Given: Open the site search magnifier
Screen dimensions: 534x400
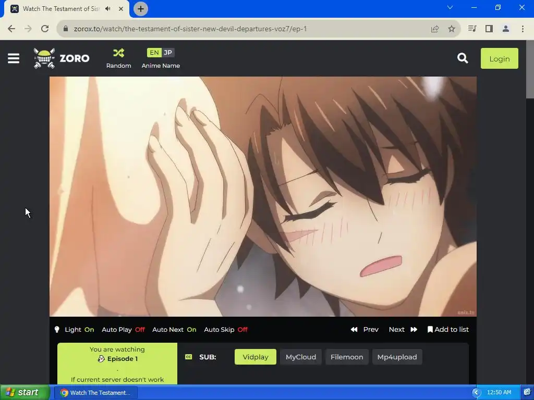Looking at the screenshot, I should click(x=463, y=58).
